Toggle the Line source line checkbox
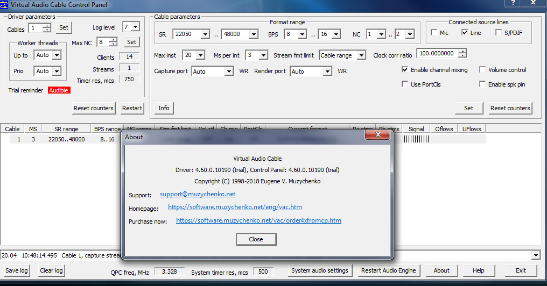The width and height of the screenshot is (547, 286). [x=464, y=32]
